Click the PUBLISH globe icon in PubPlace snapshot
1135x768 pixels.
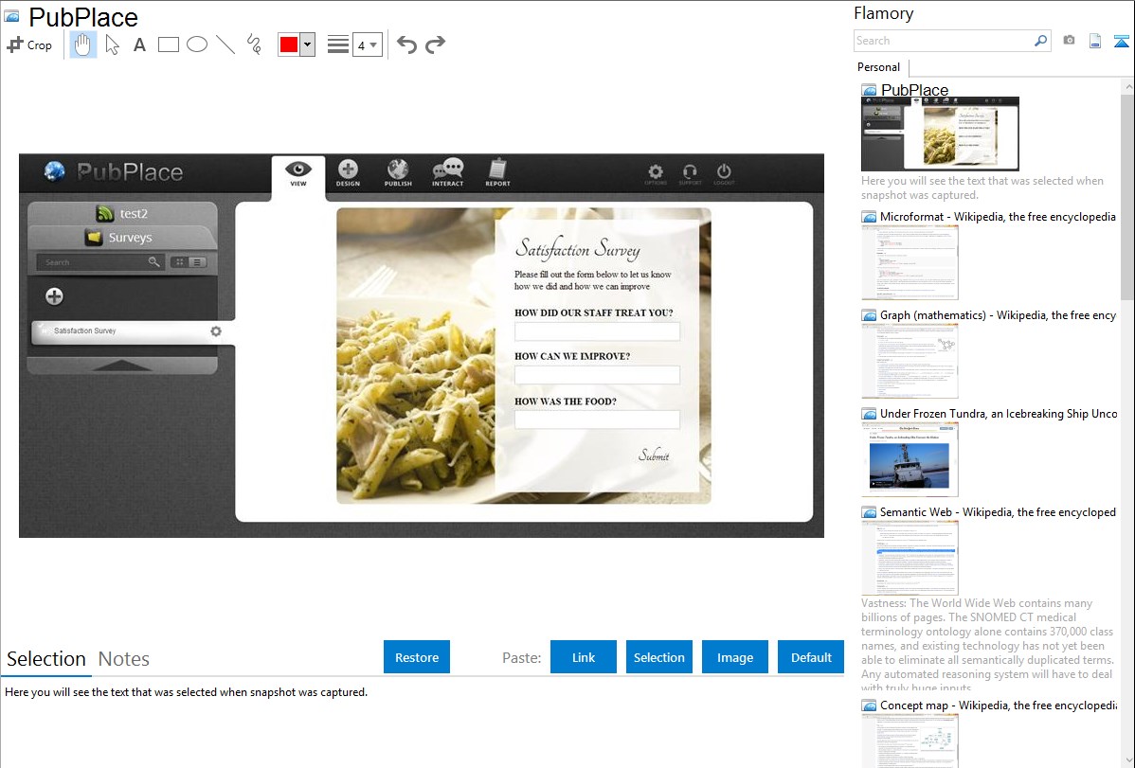398,173
